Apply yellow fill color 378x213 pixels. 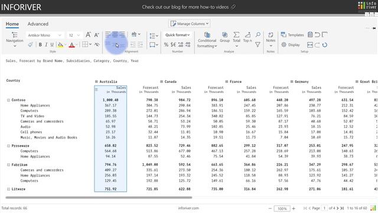point(60,45)
